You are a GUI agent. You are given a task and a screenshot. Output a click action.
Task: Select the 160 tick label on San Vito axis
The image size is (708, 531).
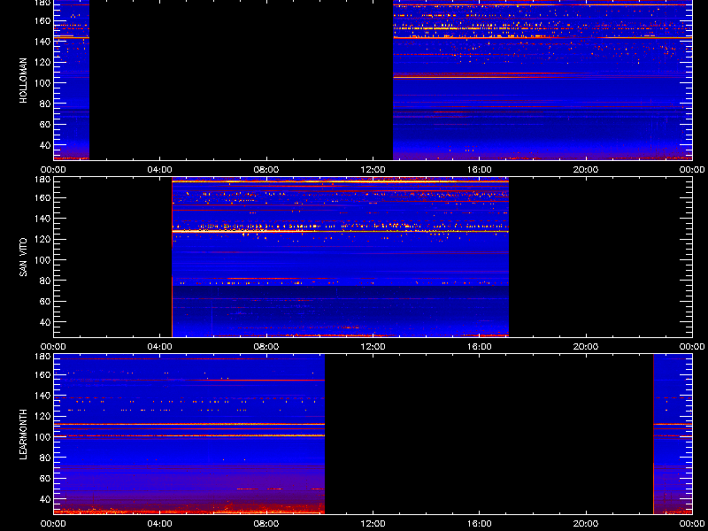[x=43, y=197]
